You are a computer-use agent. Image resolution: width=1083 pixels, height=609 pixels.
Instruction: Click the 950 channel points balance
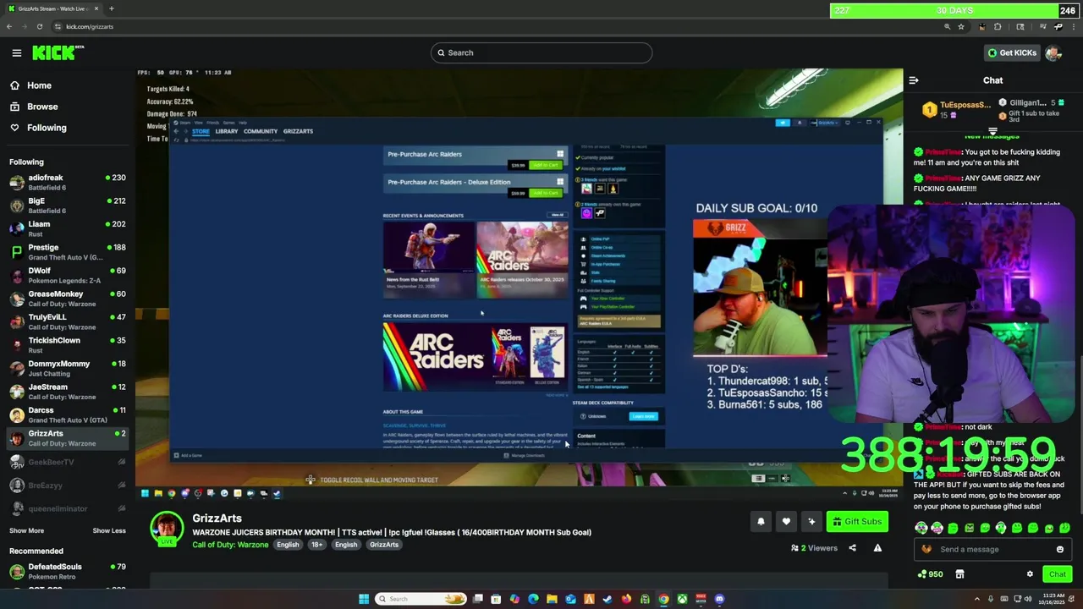(x=930, y=574)
